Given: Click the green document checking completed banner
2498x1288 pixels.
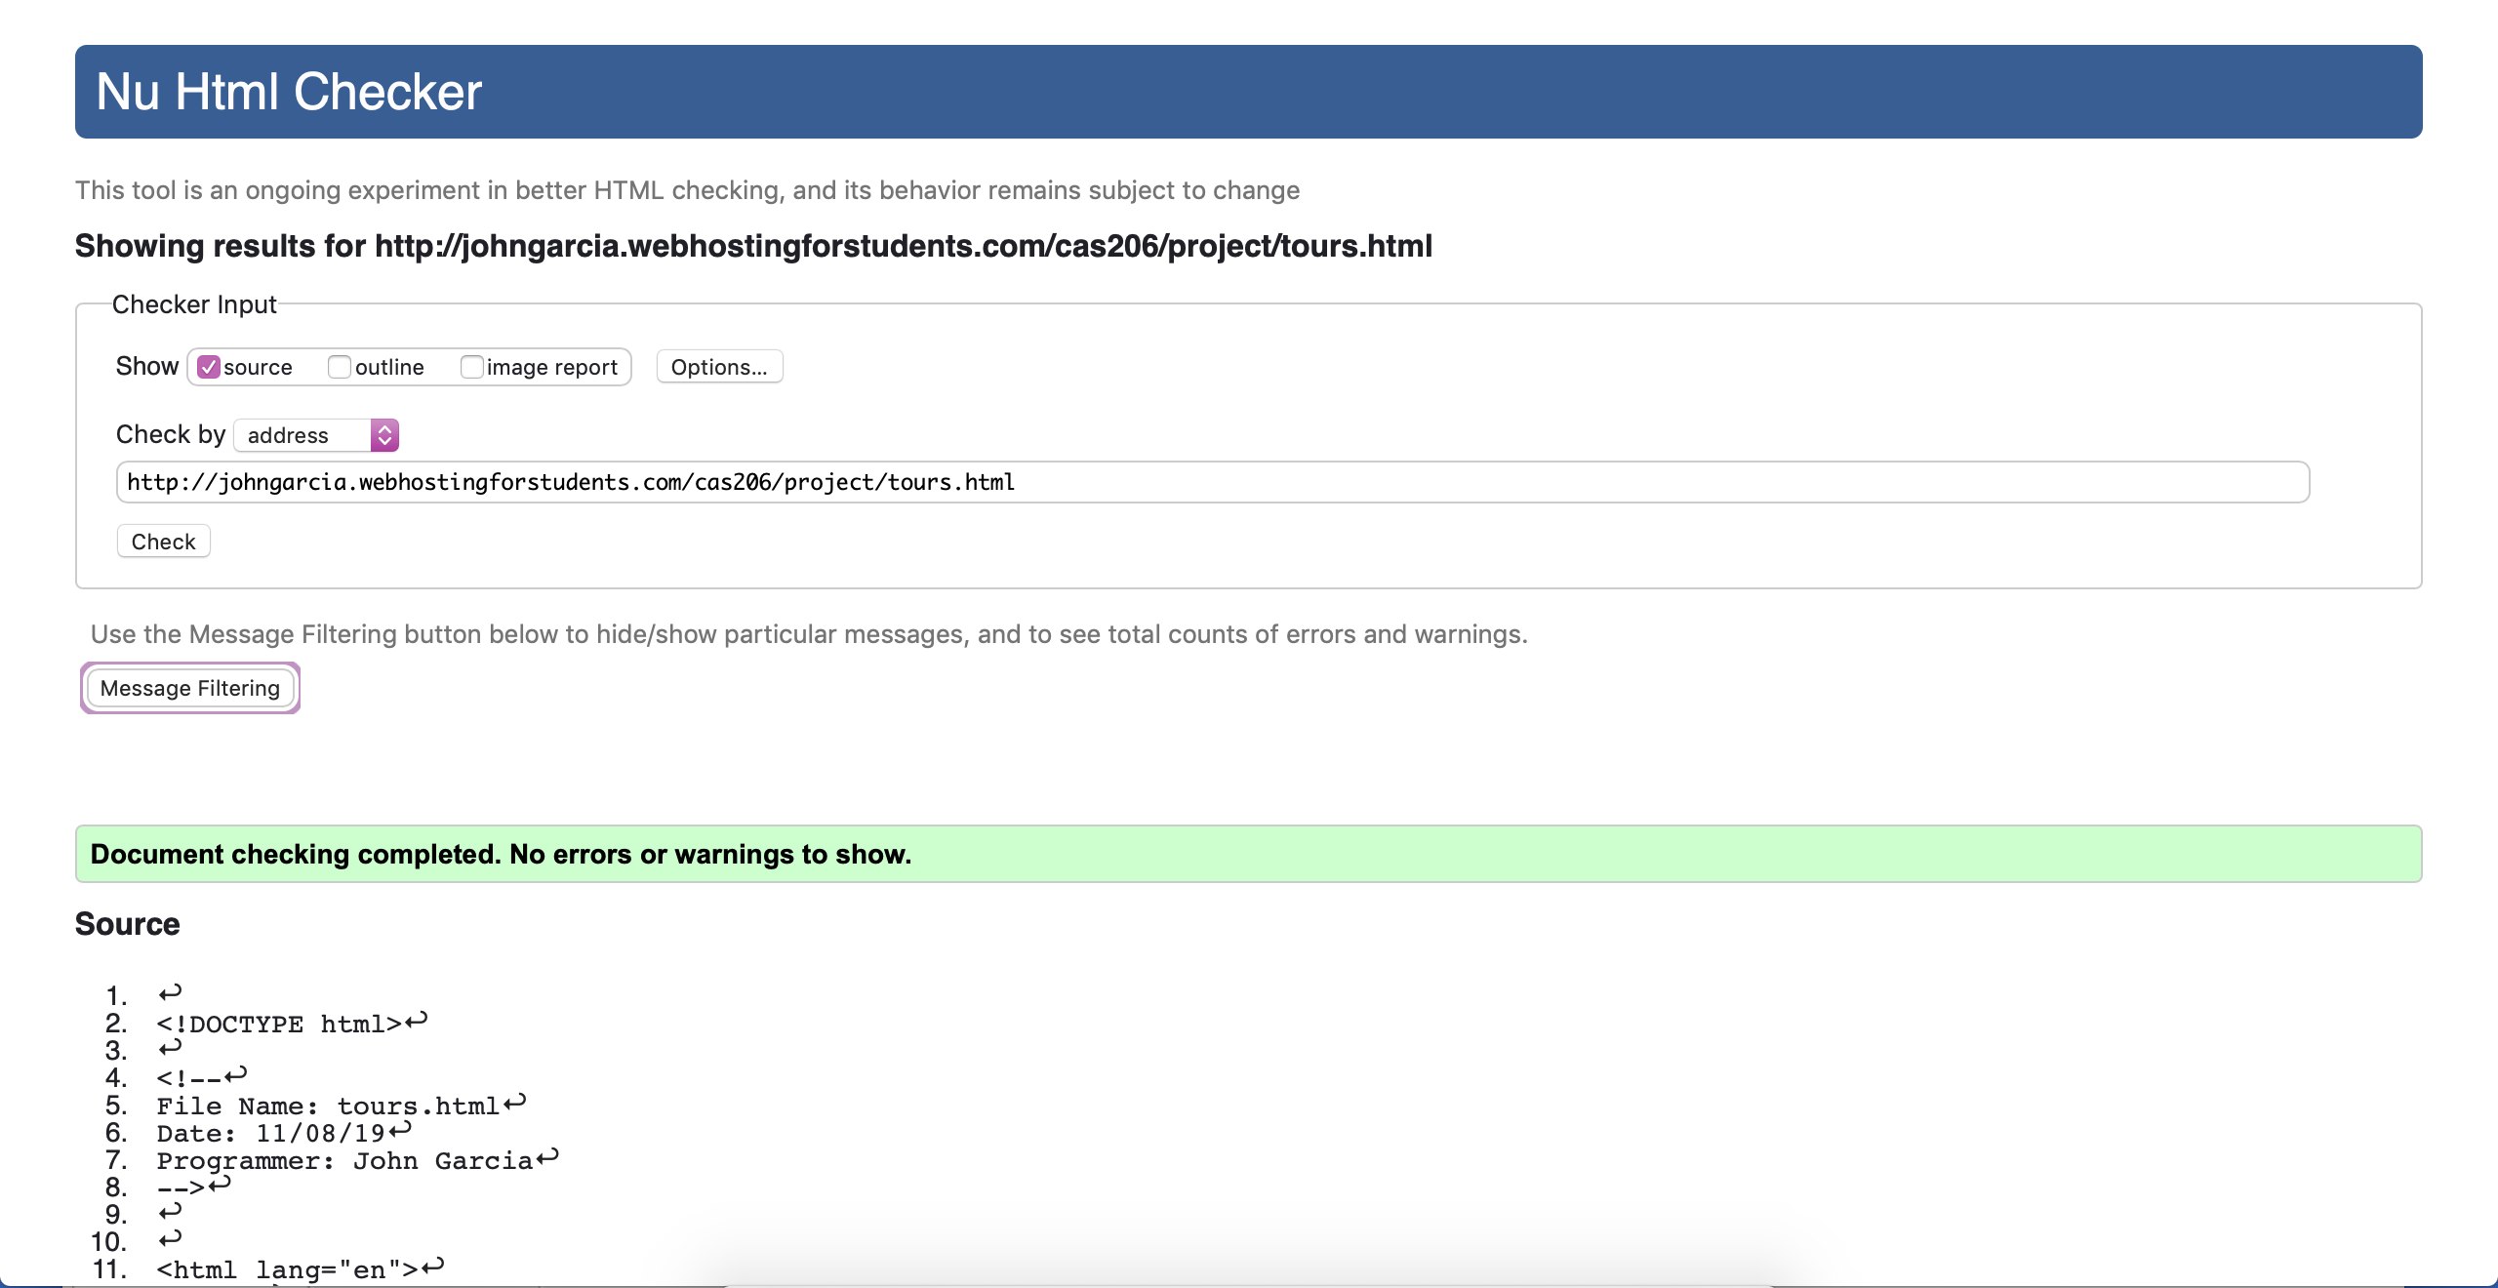Looking at the screenshot, I should (x=1248, y=854).
